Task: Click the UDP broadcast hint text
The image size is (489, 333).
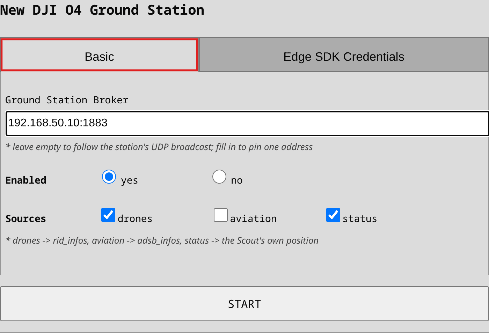Action: click(x=159, y=147)
